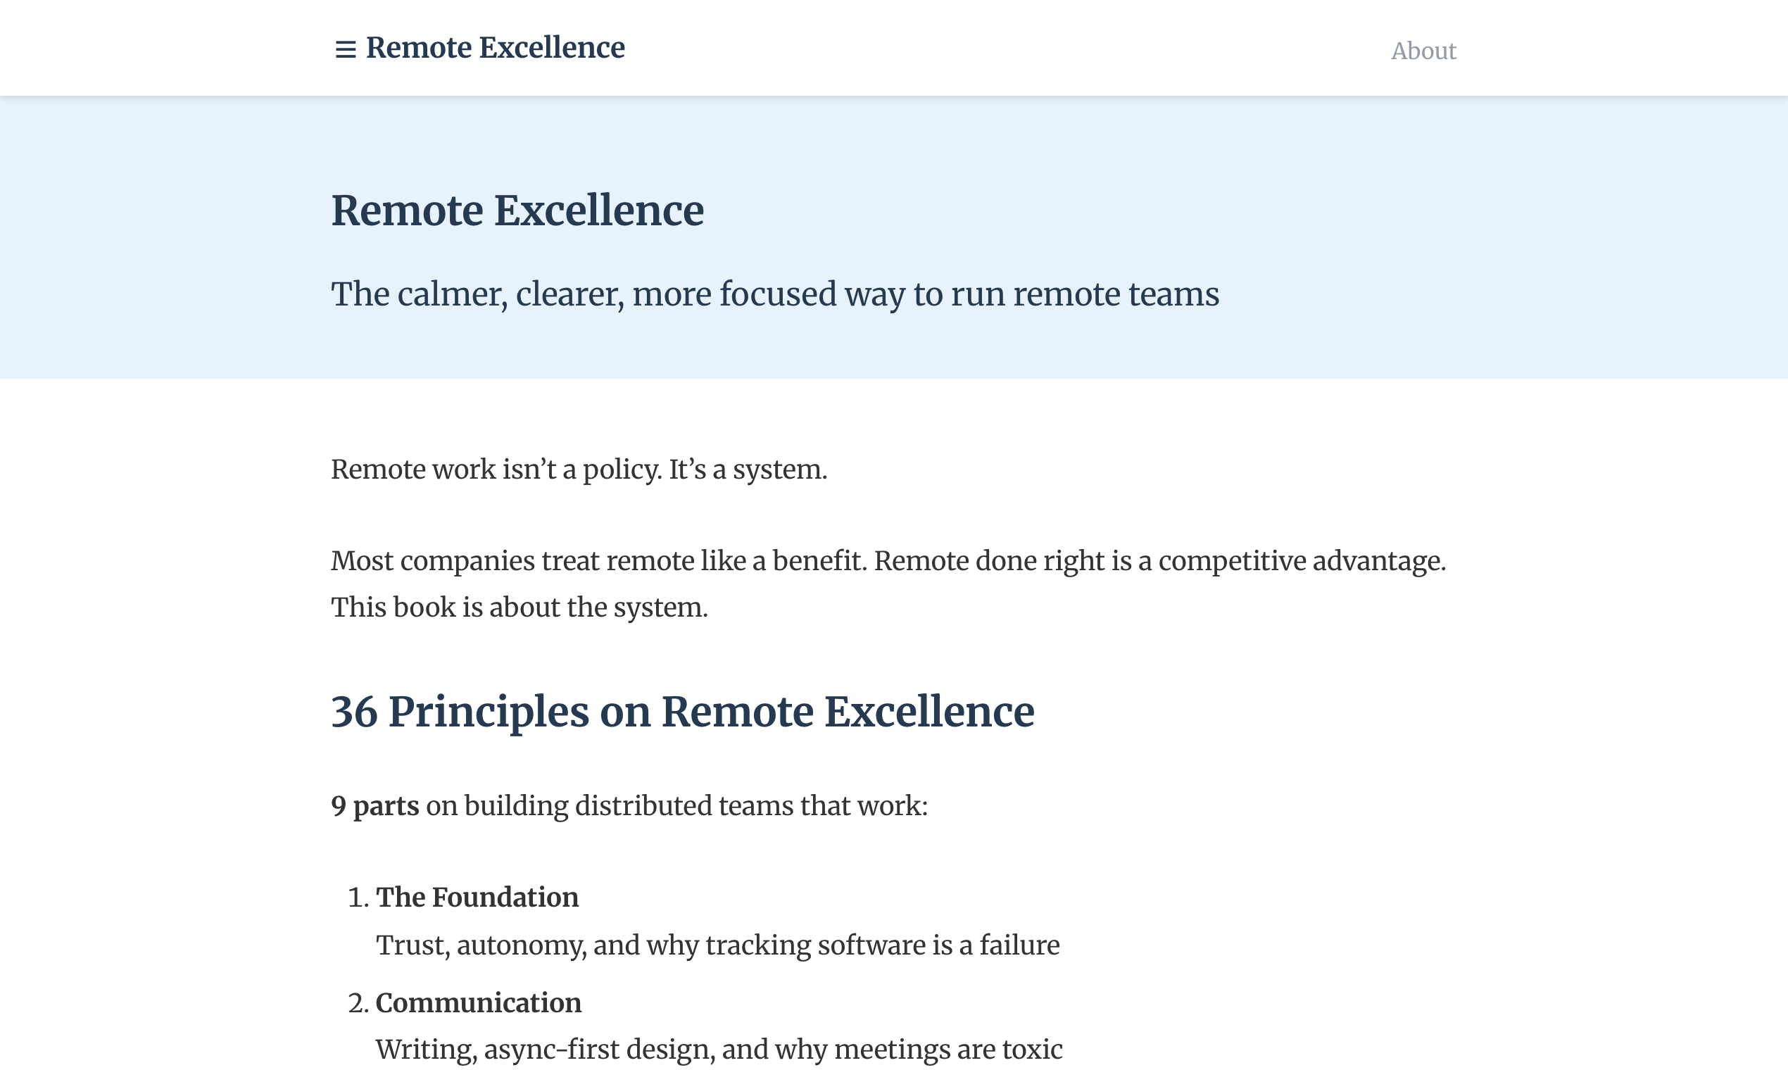This screenshot has height=1070, width=1788.
Task: Click the Remote Excellence logo in the header
Action: [x=496, y=48]
